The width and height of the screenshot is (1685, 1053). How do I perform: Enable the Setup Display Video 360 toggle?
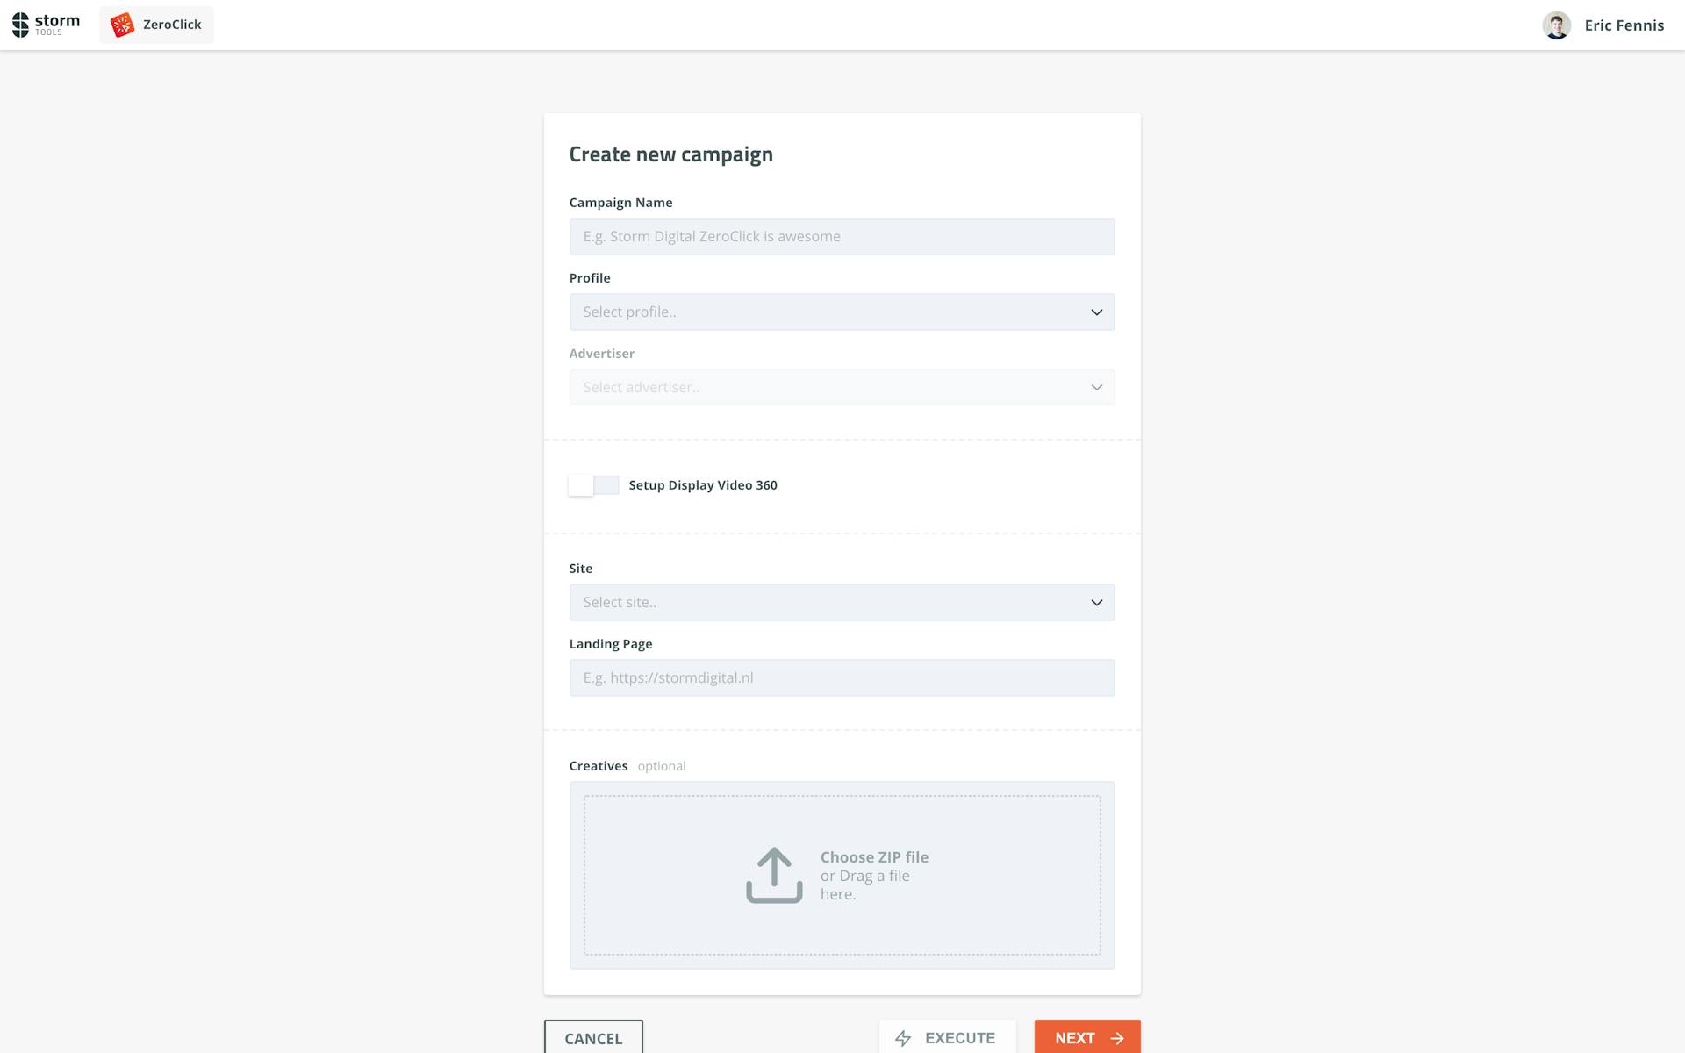tap(593, 485)
